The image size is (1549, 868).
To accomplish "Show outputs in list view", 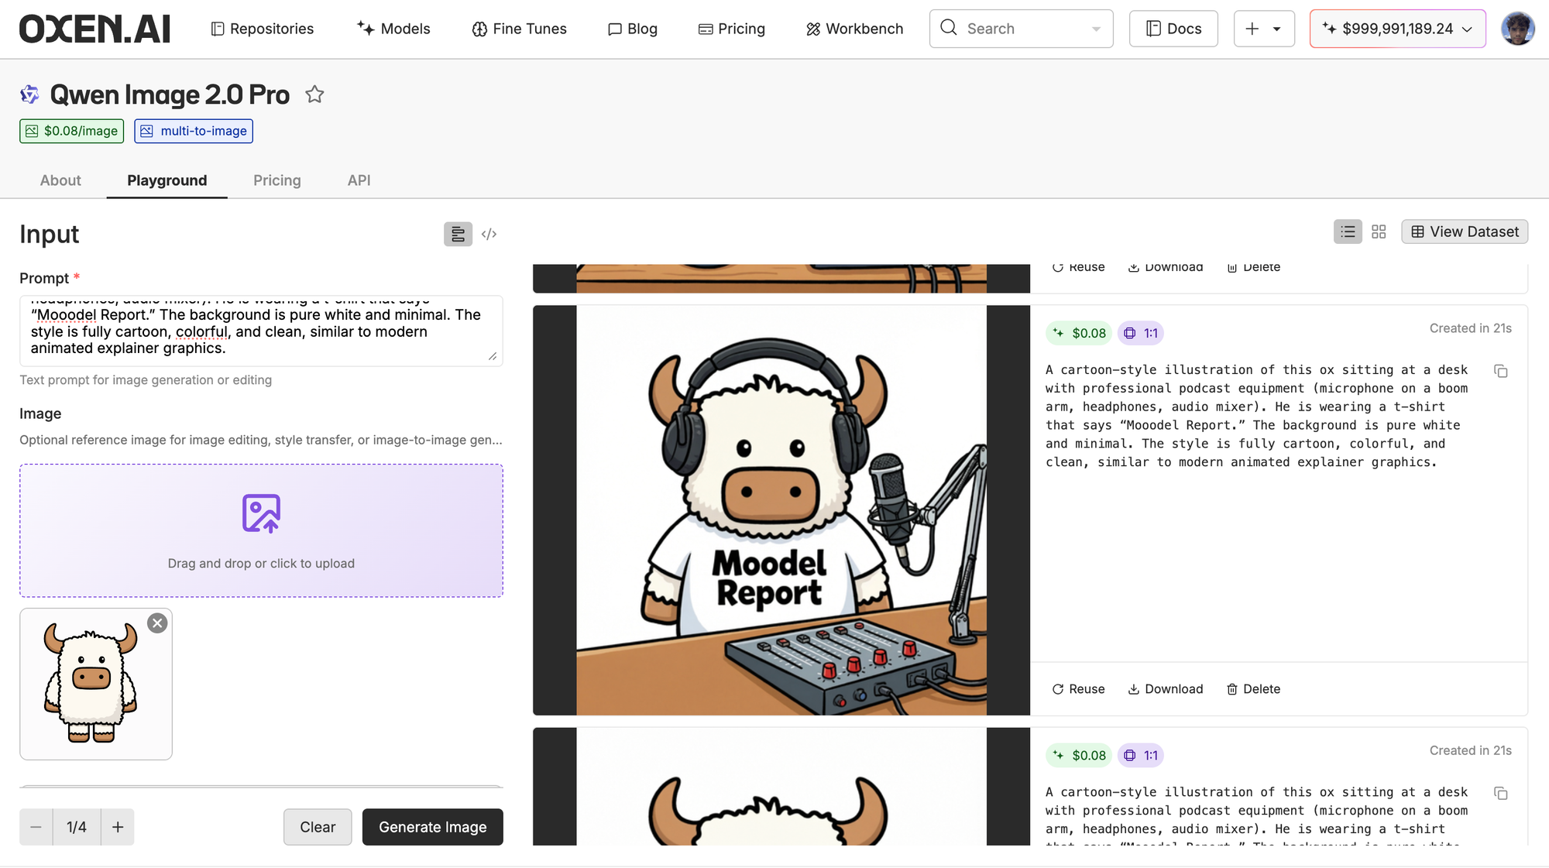I will click(x=1348, y=232).
